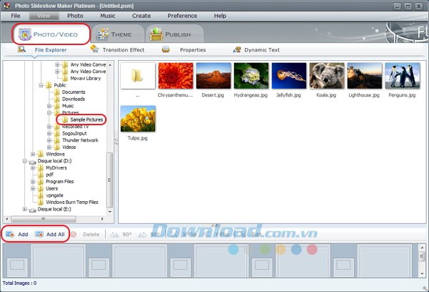
Task: Switch to the Theme tab
Action: (x=113, y=34)
